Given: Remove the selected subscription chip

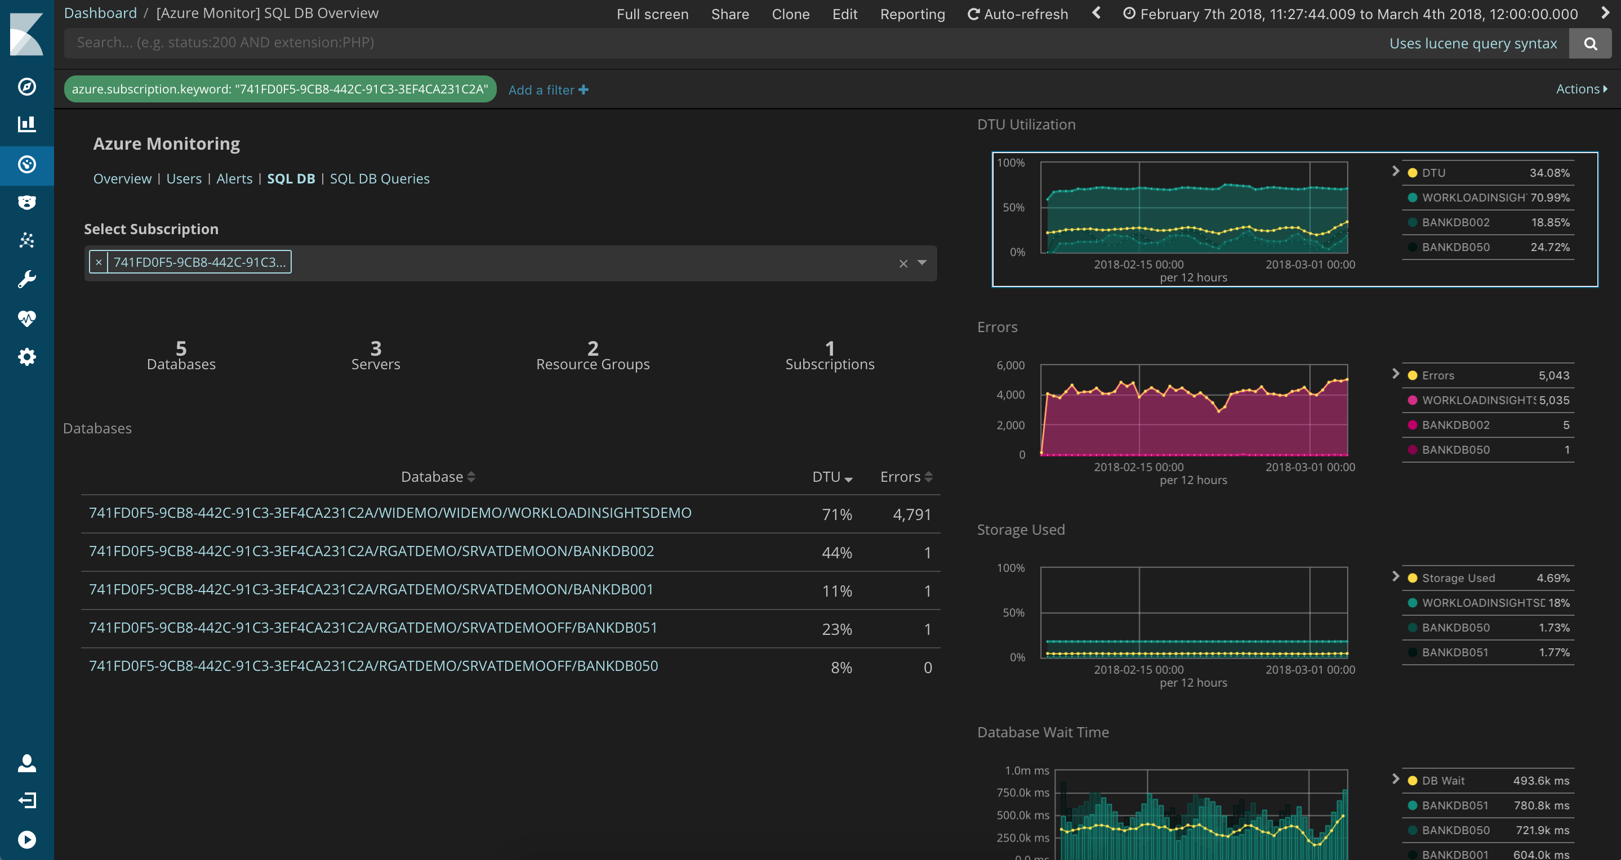Looking at the screenshot, I should click(99, 262).
